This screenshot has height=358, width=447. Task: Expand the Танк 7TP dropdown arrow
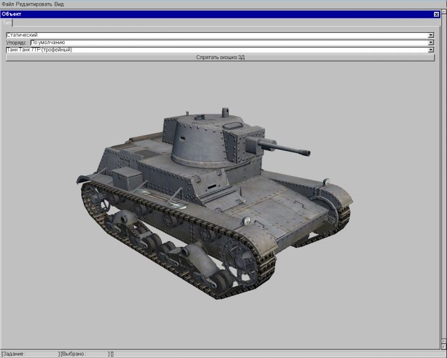click(x=431, y=50)
